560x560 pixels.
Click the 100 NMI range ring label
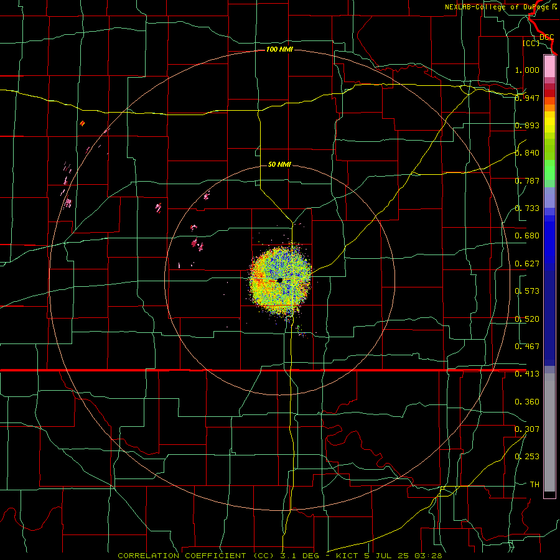279,49
